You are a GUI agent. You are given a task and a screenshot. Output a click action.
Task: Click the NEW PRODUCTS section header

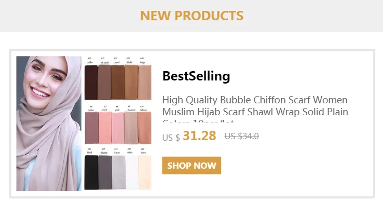[191, 16]
